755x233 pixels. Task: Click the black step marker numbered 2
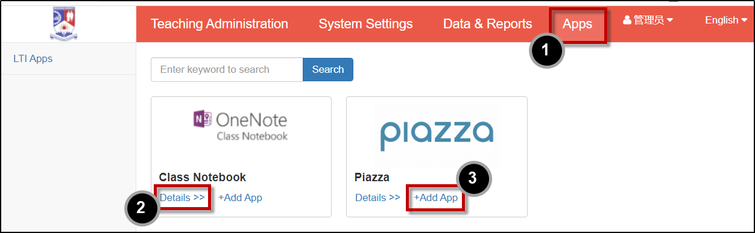141,208
